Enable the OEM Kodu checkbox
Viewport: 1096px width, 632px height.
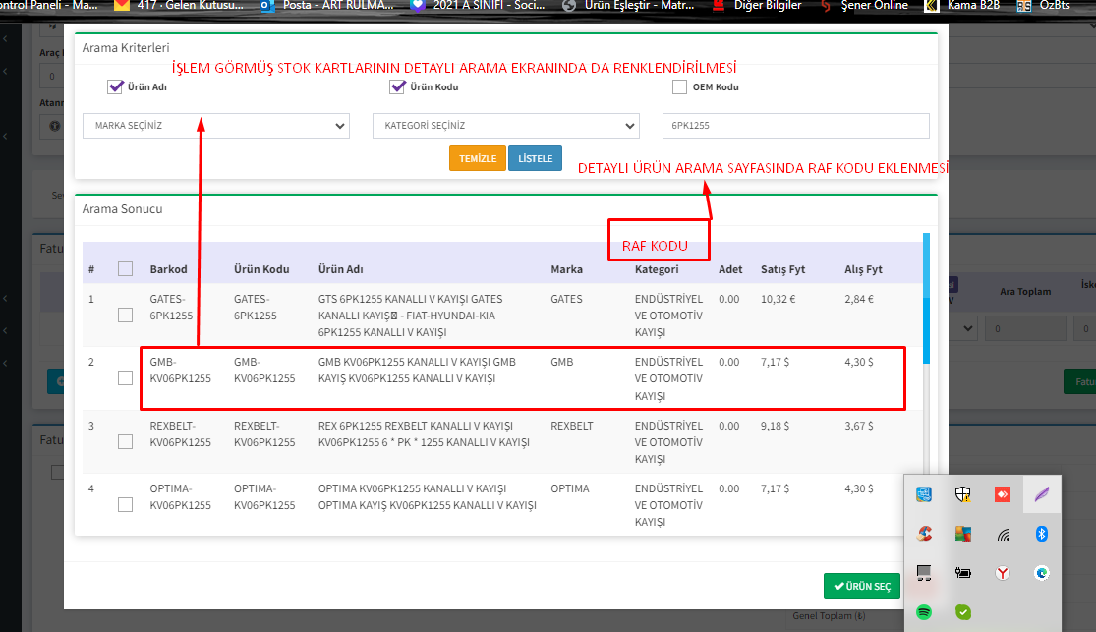pos(679,87)
